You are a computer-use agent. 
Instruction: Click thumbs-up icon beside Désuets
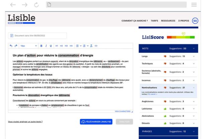[x=165, y=123]
